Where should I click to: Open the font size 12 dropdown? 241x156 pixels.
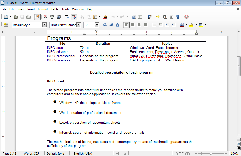click(x=97, y=25)
